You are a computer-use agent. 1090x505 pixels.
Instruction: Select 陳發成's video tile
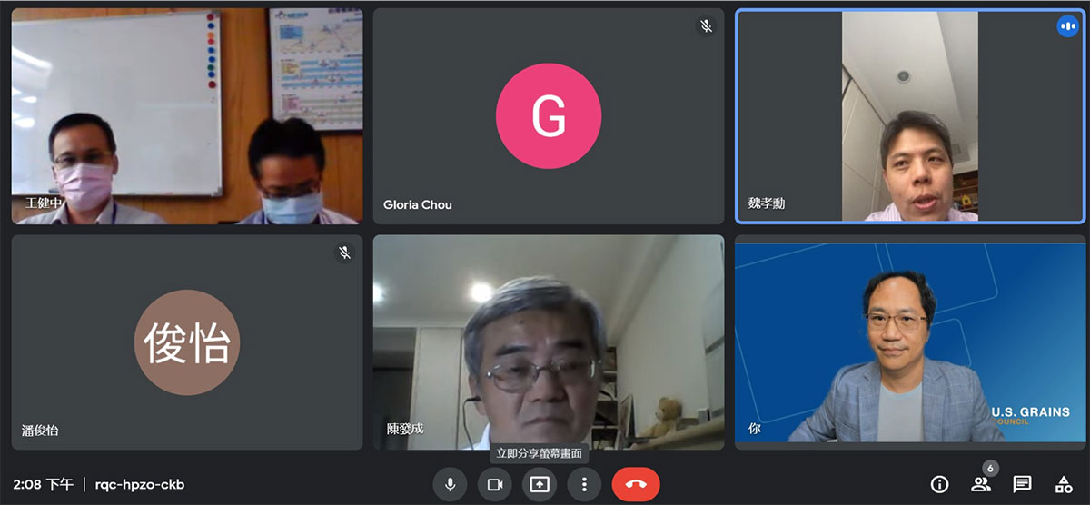(x=548, y=342)
